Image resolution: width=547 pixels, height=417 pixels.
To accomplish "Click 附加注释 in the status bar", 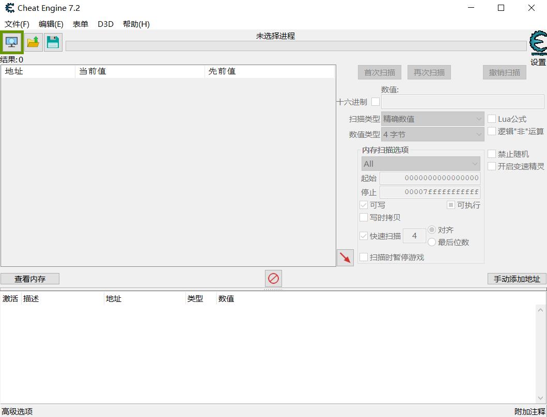I will pyautogui.click(x=530, y=411).
